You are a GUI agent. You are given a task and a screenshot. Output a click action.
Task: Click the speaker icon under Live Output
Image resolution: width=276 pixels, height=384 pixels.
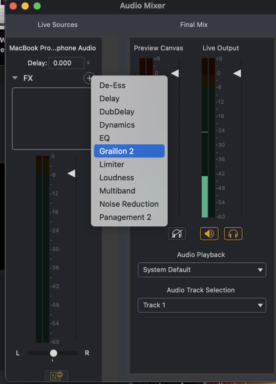point(209,233)
